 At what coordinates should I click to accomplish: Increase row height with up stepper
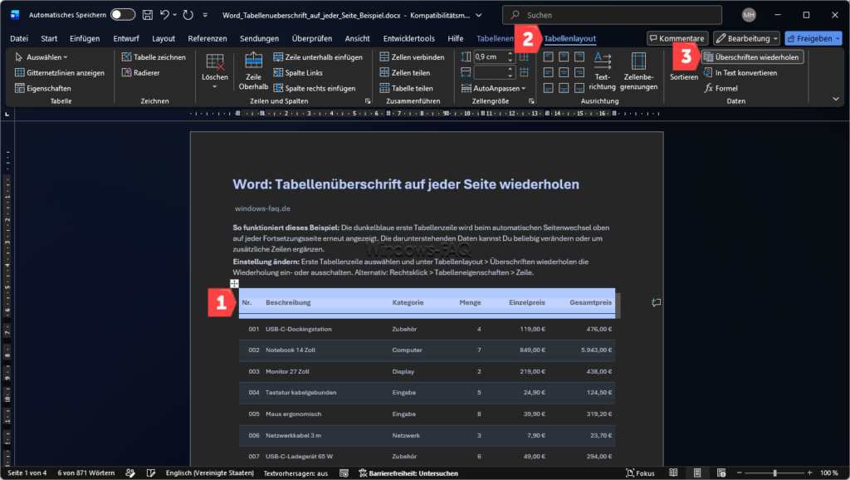coord(510,54)
